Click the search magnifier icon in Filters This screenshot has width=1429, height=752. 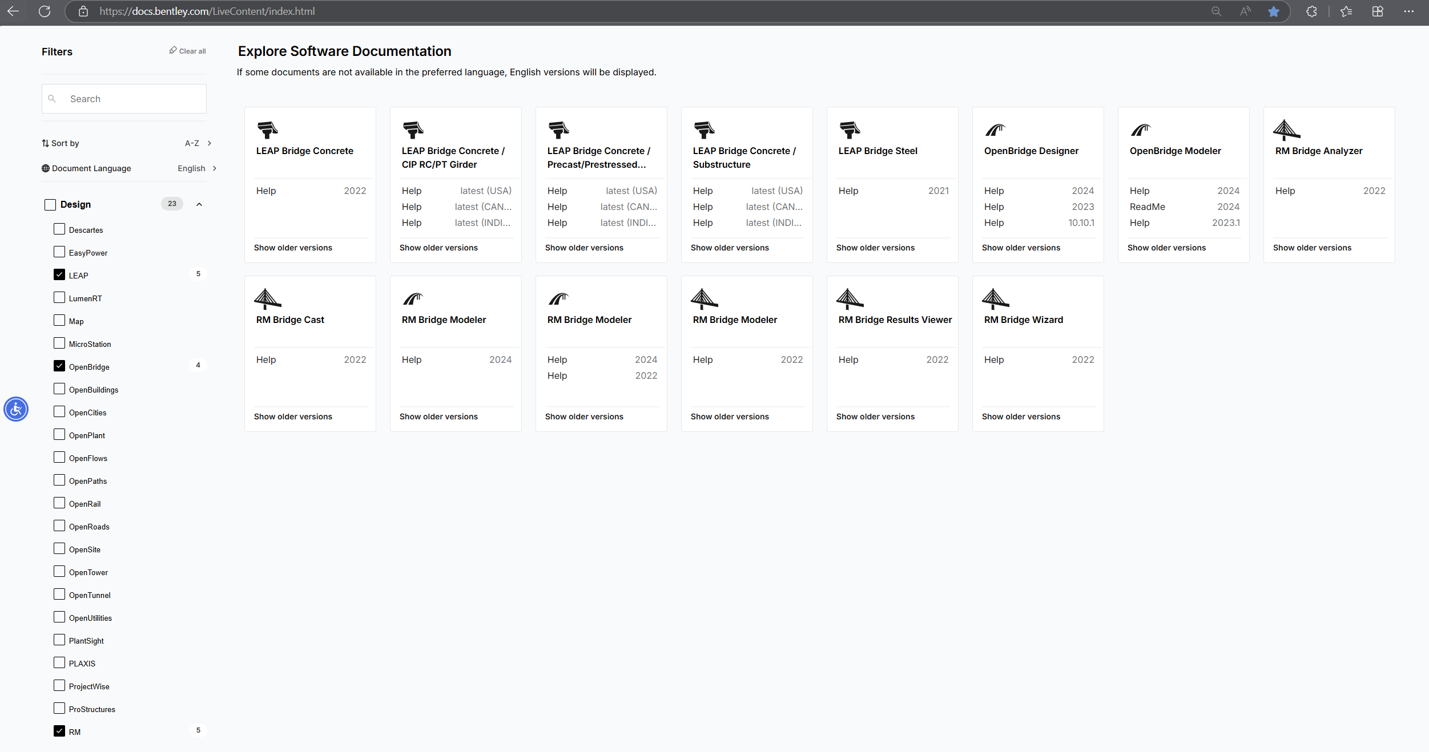[52, 99]
